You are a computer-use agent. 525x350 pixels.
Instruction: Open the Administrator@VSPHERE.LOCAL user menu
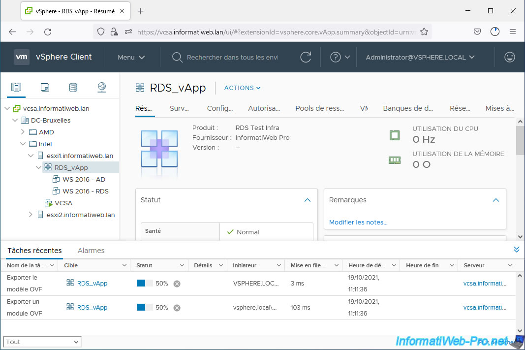coord(420,57)
